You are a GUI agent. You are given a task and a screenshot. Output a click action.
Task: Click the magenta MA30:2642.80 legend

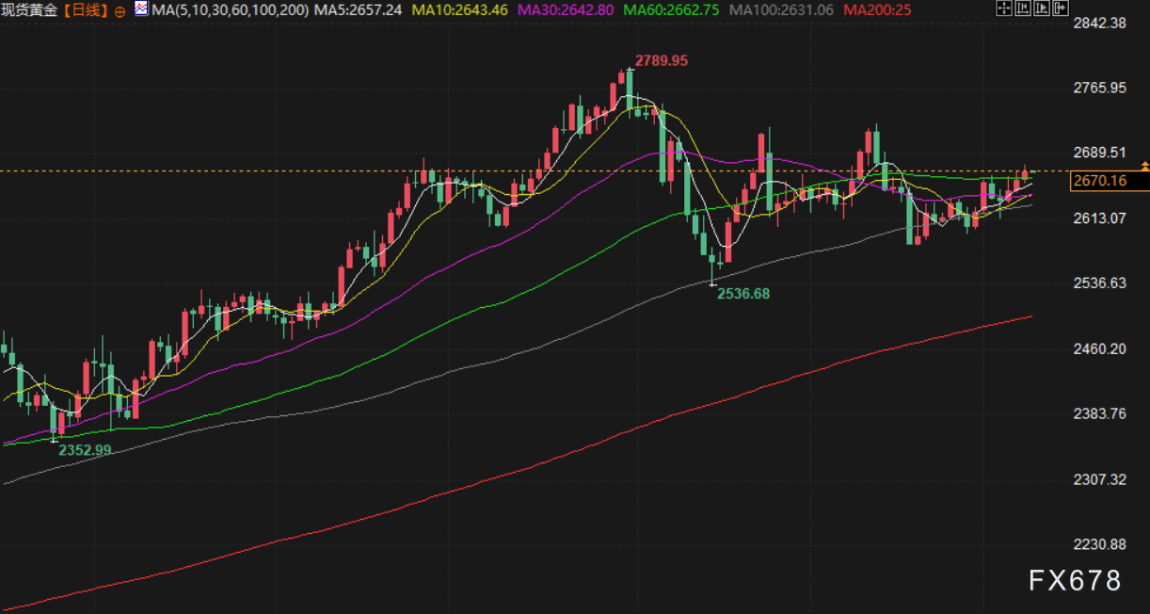click(x=566, y=10)
